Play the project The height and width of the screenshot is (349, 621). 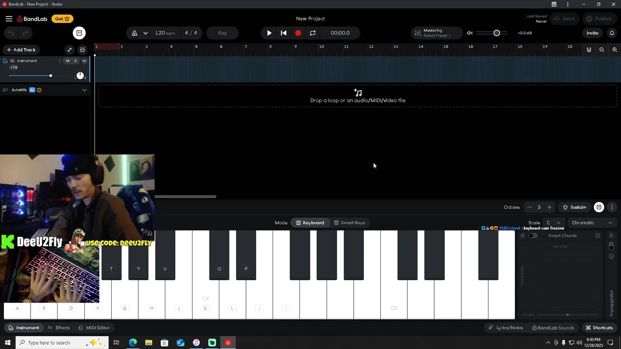click(269, 33)
